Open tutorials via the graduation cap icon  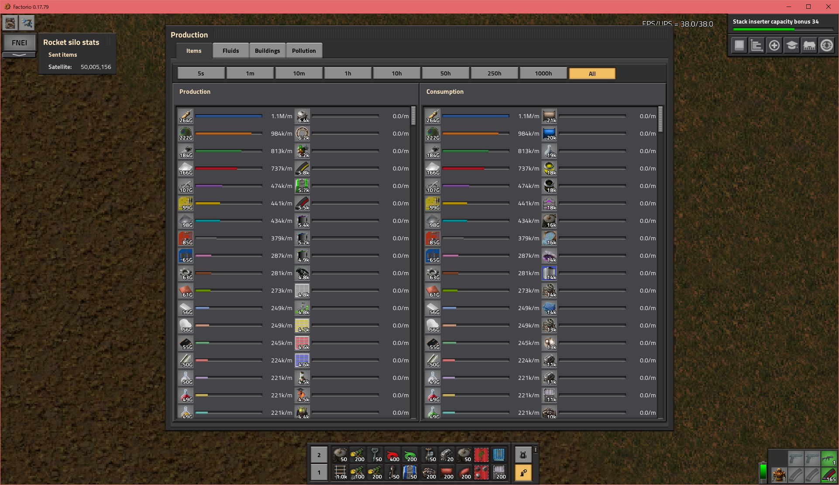point(792,45)
